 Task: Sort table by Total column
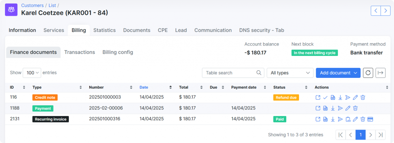[x=191, y=87]
